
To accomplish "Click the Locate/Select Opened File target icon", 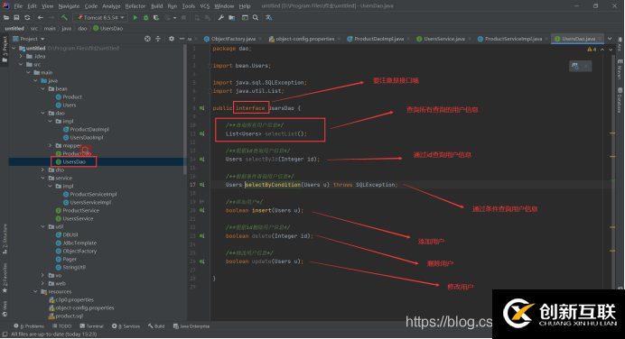I will tap(147, 39).
